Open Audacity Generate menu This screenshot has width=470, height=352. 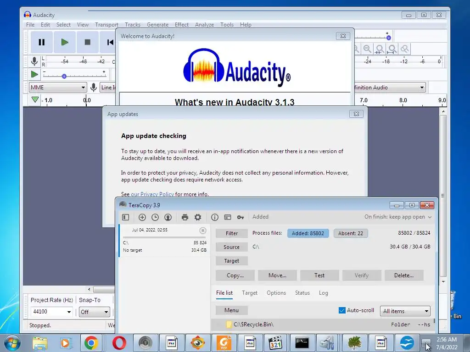point(158,25)
